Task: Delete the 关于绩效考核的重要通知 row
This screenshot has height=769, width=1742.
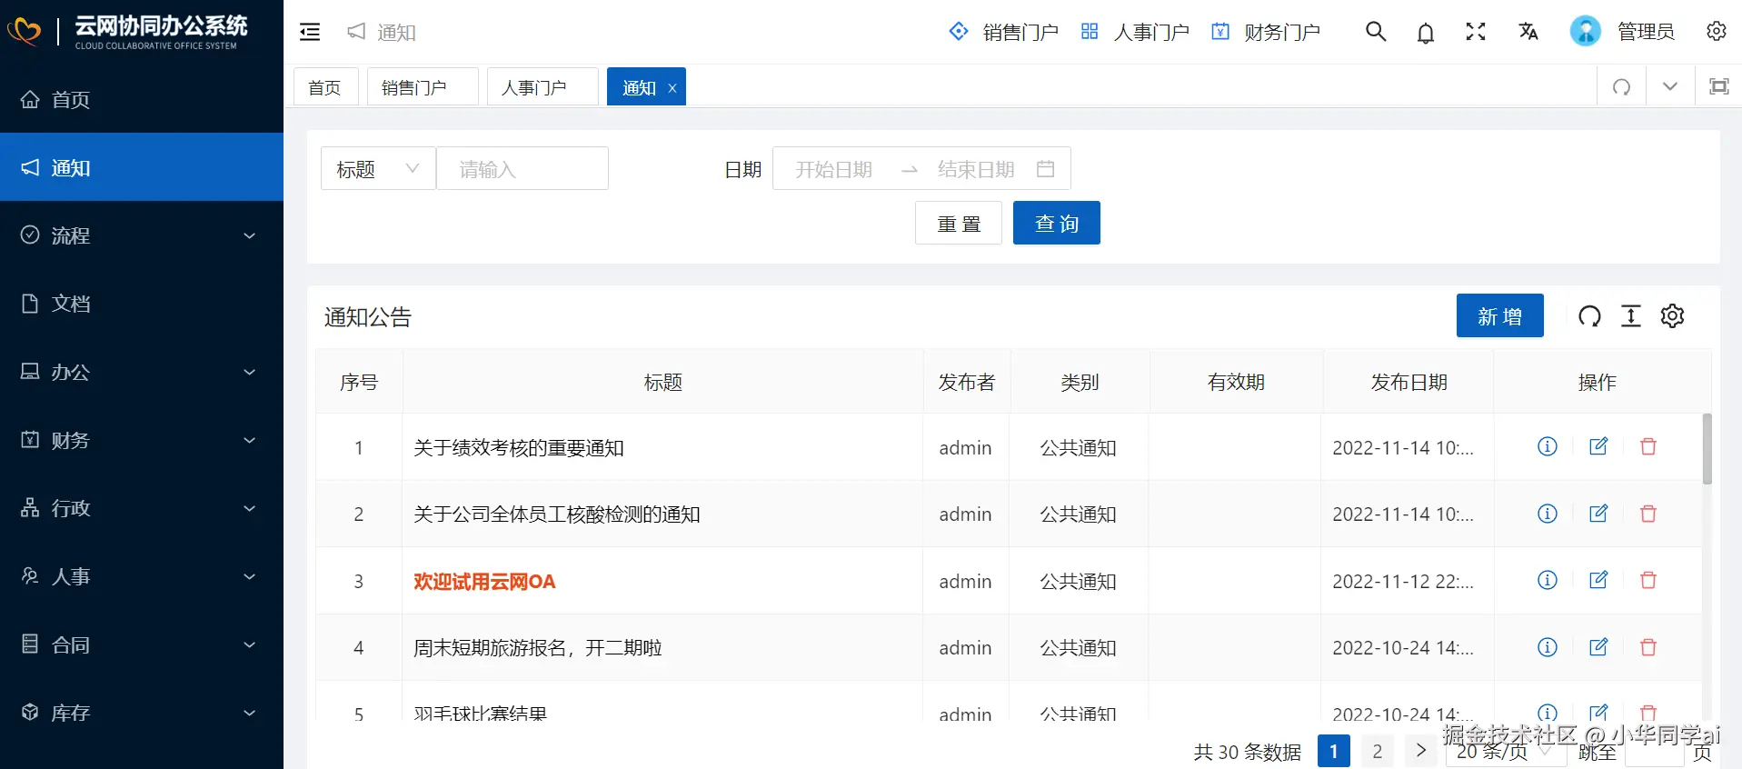Action: coord(1648,446)
